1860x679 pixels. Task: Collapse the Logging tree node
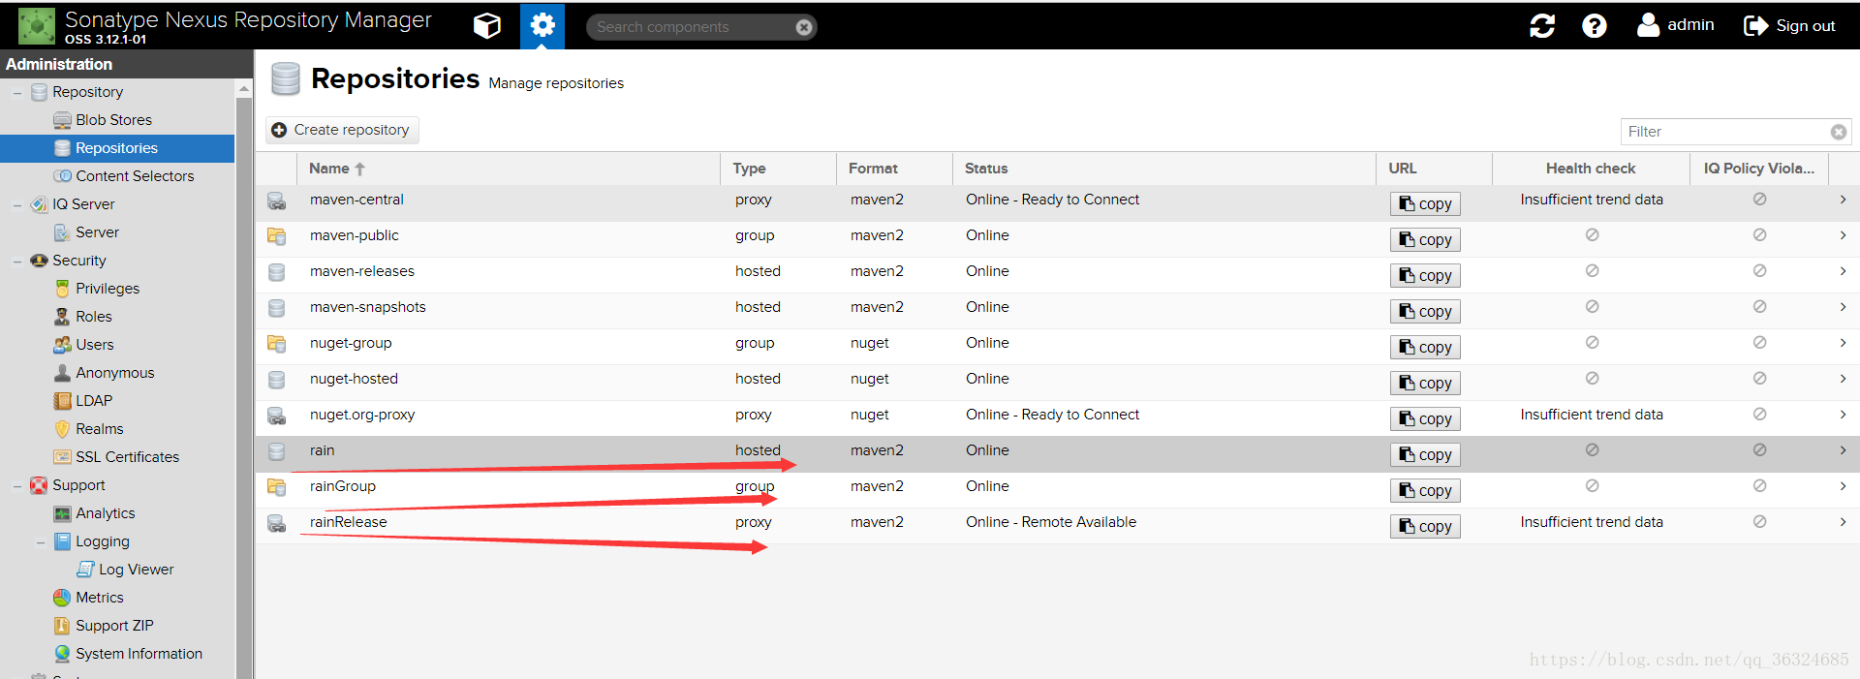tap(41, 542)
